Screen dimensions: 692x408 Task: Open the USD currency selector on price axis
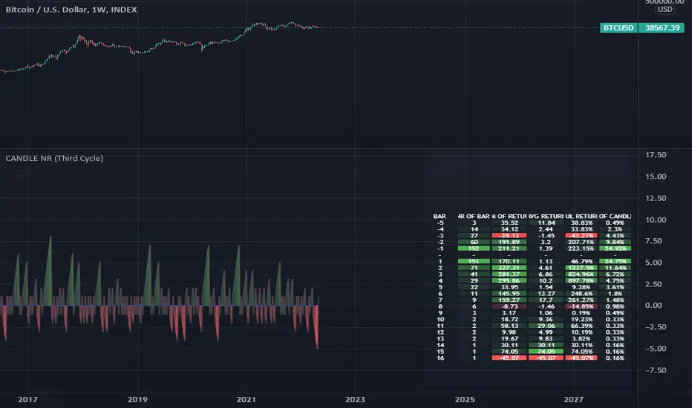point(665,9)
